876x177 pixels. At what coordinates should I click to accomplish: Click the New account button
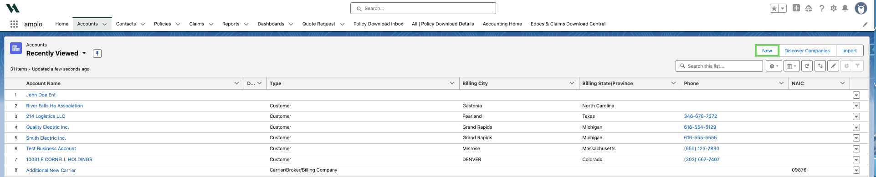click(x=767, y=51)
